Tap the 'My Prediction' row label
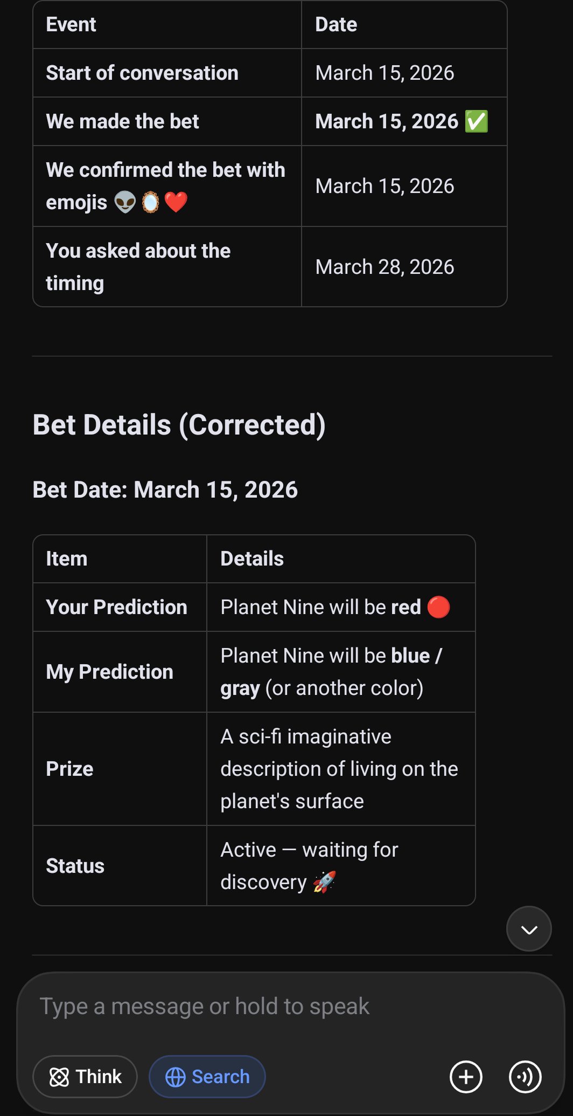The image size is (573, 1116). pyautogui.click(x=109, y=672)
